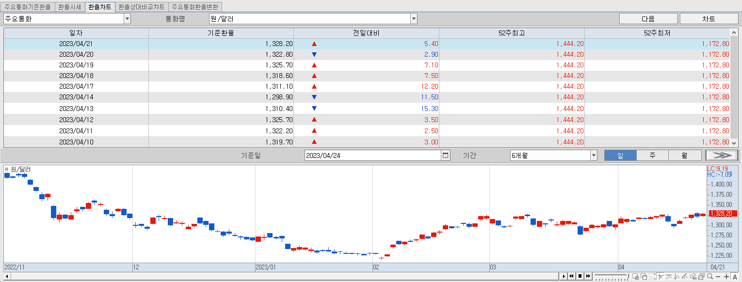Click the stop square chart button
This screenshot has height=282, width=742.
coord(580,276)
